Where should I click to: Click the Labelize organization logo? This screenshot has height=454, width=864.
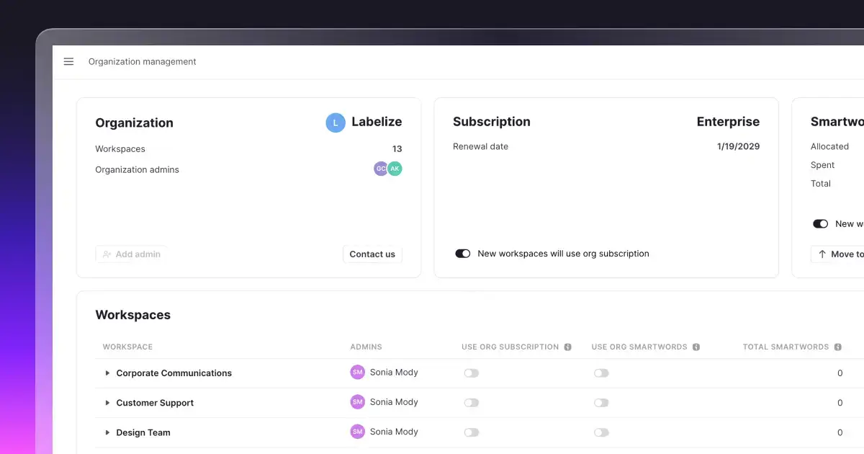pyautogui.click(x=335, y=123)
